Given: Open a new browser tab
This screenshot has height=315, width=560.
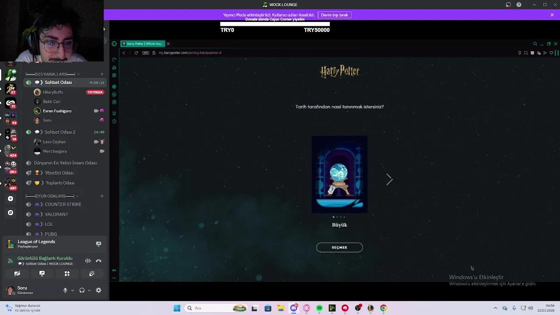Looking at the screenshot, I should (x=168, y=44).
